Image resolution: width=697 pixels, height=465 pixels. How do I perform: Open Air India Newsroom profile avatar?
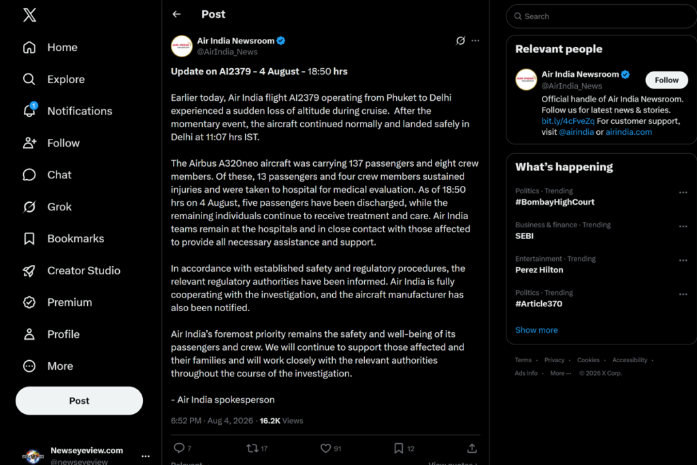(182, 46)
